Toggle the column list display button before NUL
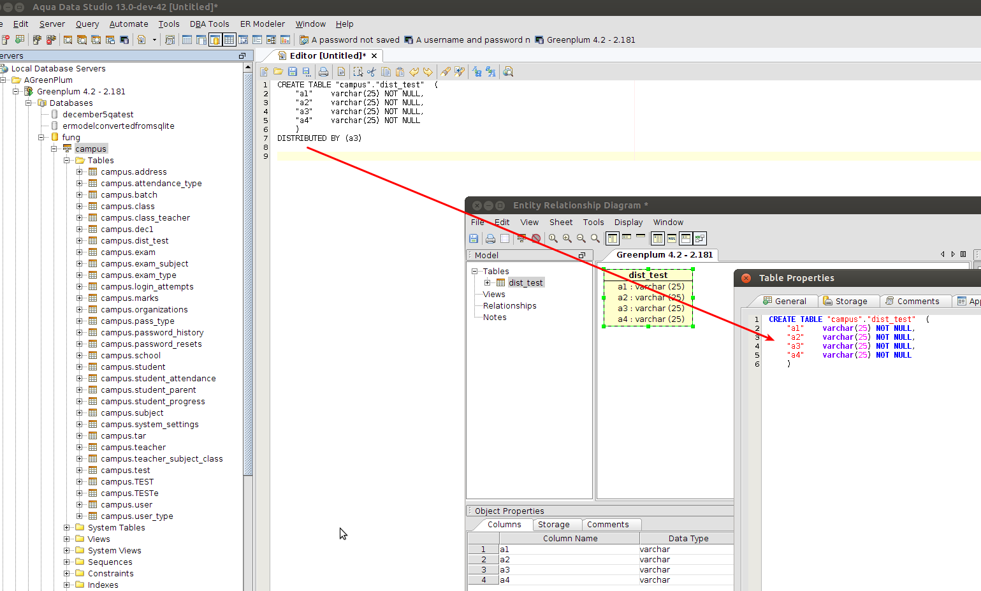Screen dimensions: 981x591 [x=658, y=238]
